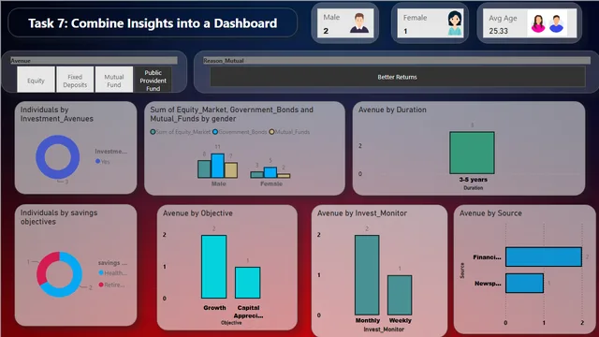Click the Sum of Equity_Market by gender title

pos(231,114)
